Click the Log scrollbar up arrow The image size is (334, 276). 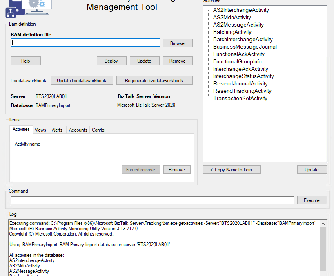pos(323,224)
